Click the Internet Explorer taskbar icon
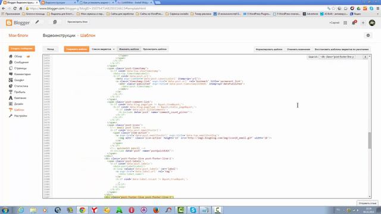Viewport: 381px width, 214px height. [21, 210]
